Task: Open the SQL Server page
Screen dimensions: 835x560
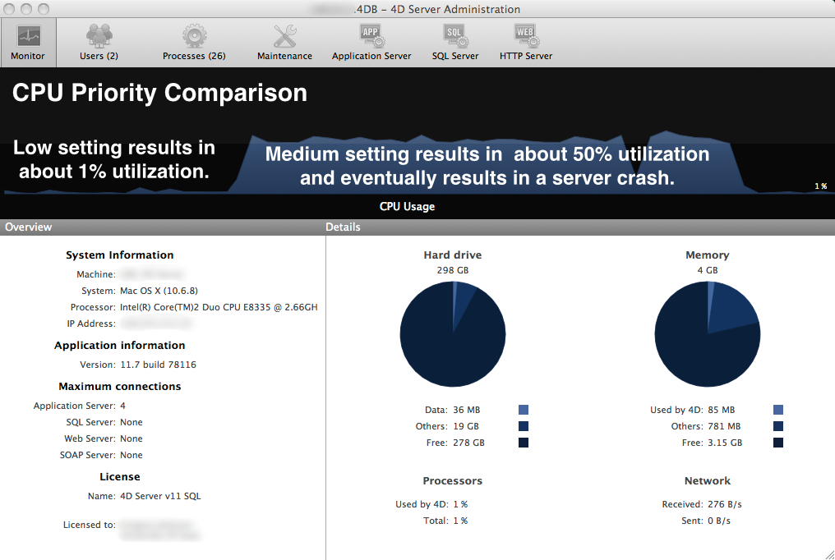Action: pos(454,41)
